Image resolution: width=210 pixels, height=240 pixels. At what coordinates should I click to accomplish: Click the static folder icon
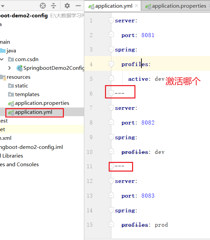tap(11, 86)
